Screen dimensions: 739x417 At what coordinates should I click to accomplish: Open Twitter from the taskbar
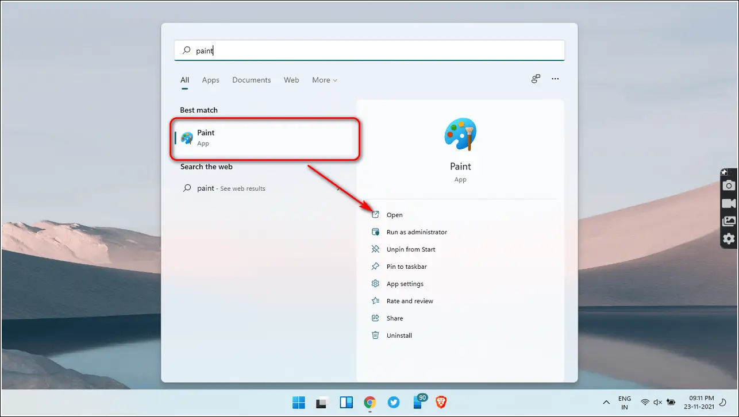[394, 403]
